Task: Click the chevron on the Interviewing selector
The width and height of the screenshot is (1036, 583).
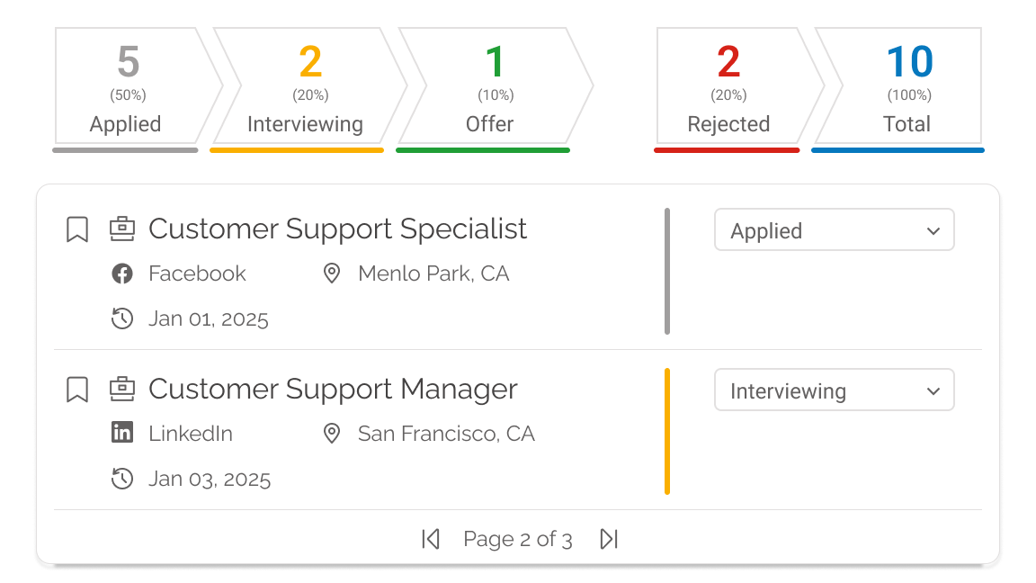Action: pos(933,390)
